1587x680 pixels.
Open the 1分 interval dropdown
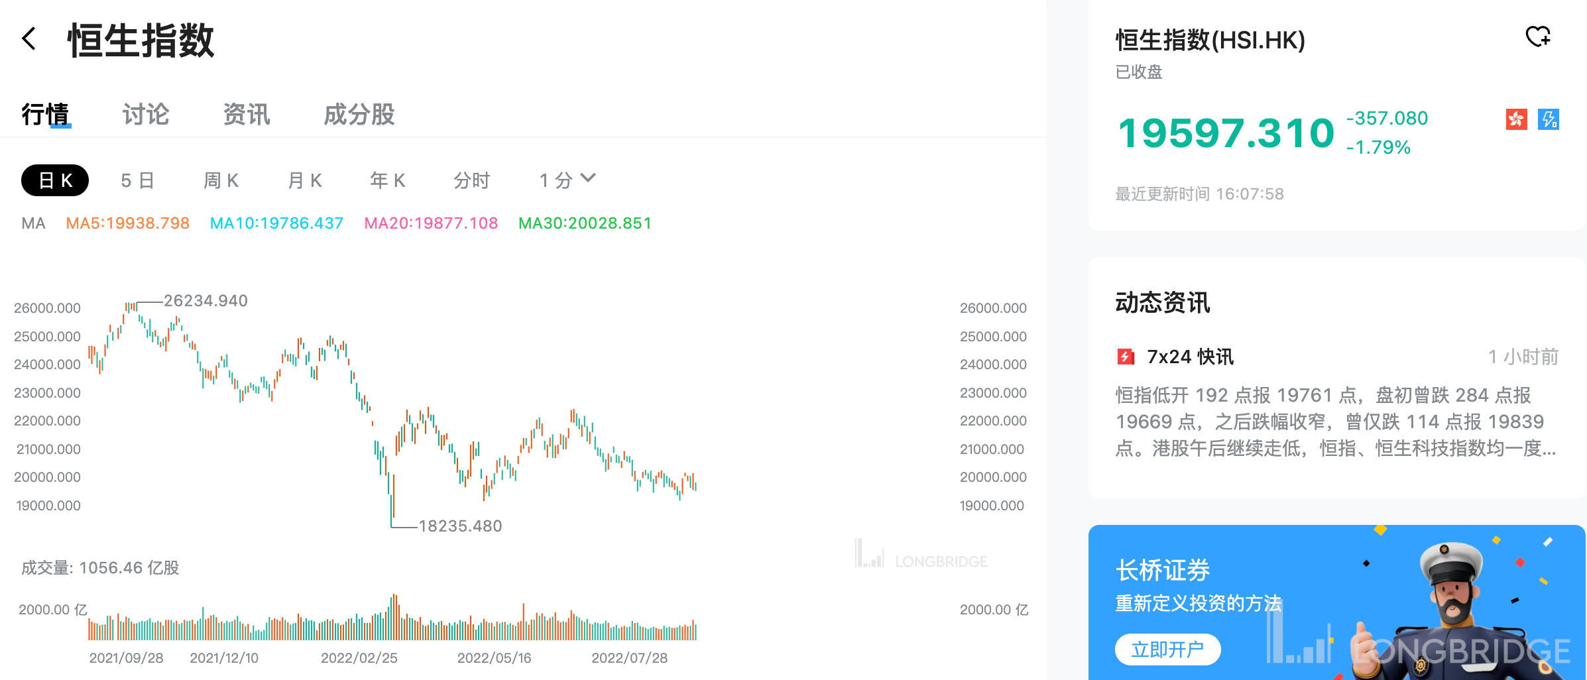(567, 180)
